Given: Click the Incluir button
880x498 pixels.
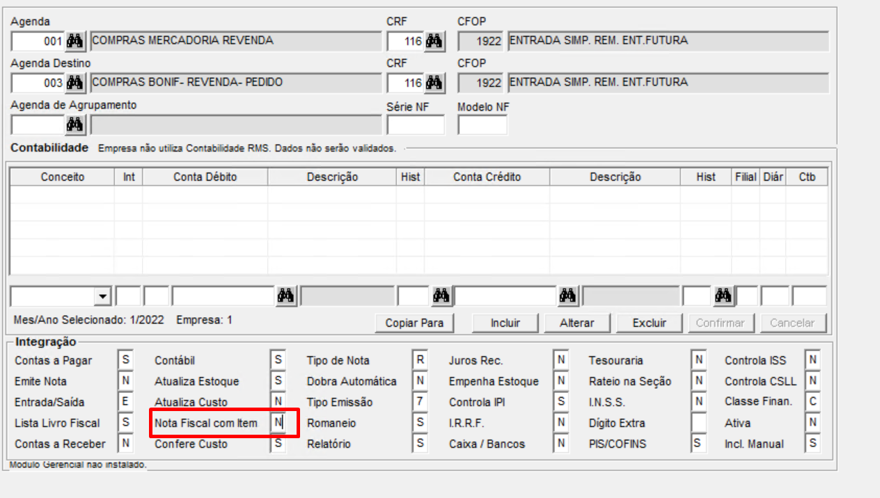Looking at the screenshot, I should coord(505,323).
